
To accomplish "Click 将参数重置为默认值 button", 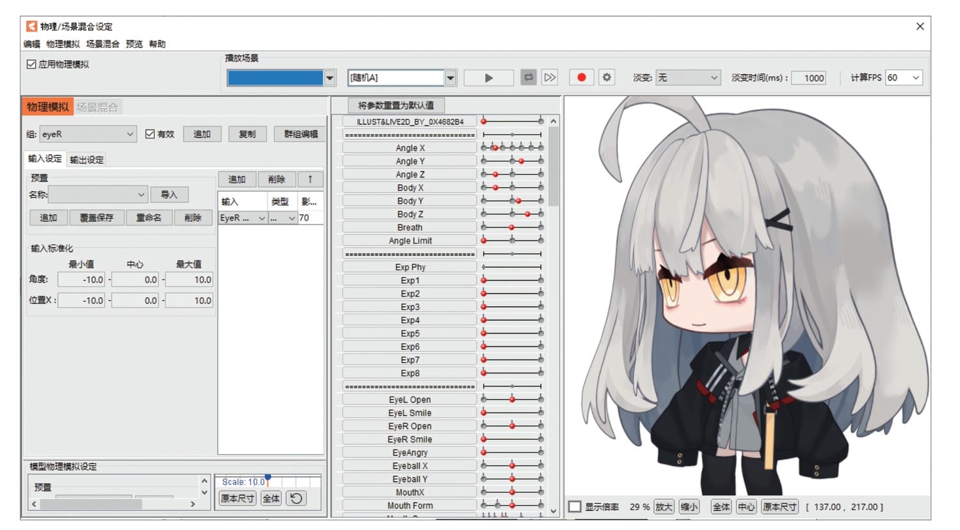I will (x=396, y=105).
